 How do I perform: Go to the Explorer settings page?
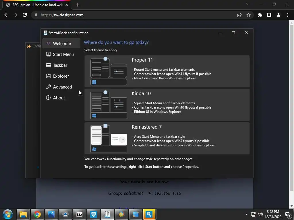61,76
